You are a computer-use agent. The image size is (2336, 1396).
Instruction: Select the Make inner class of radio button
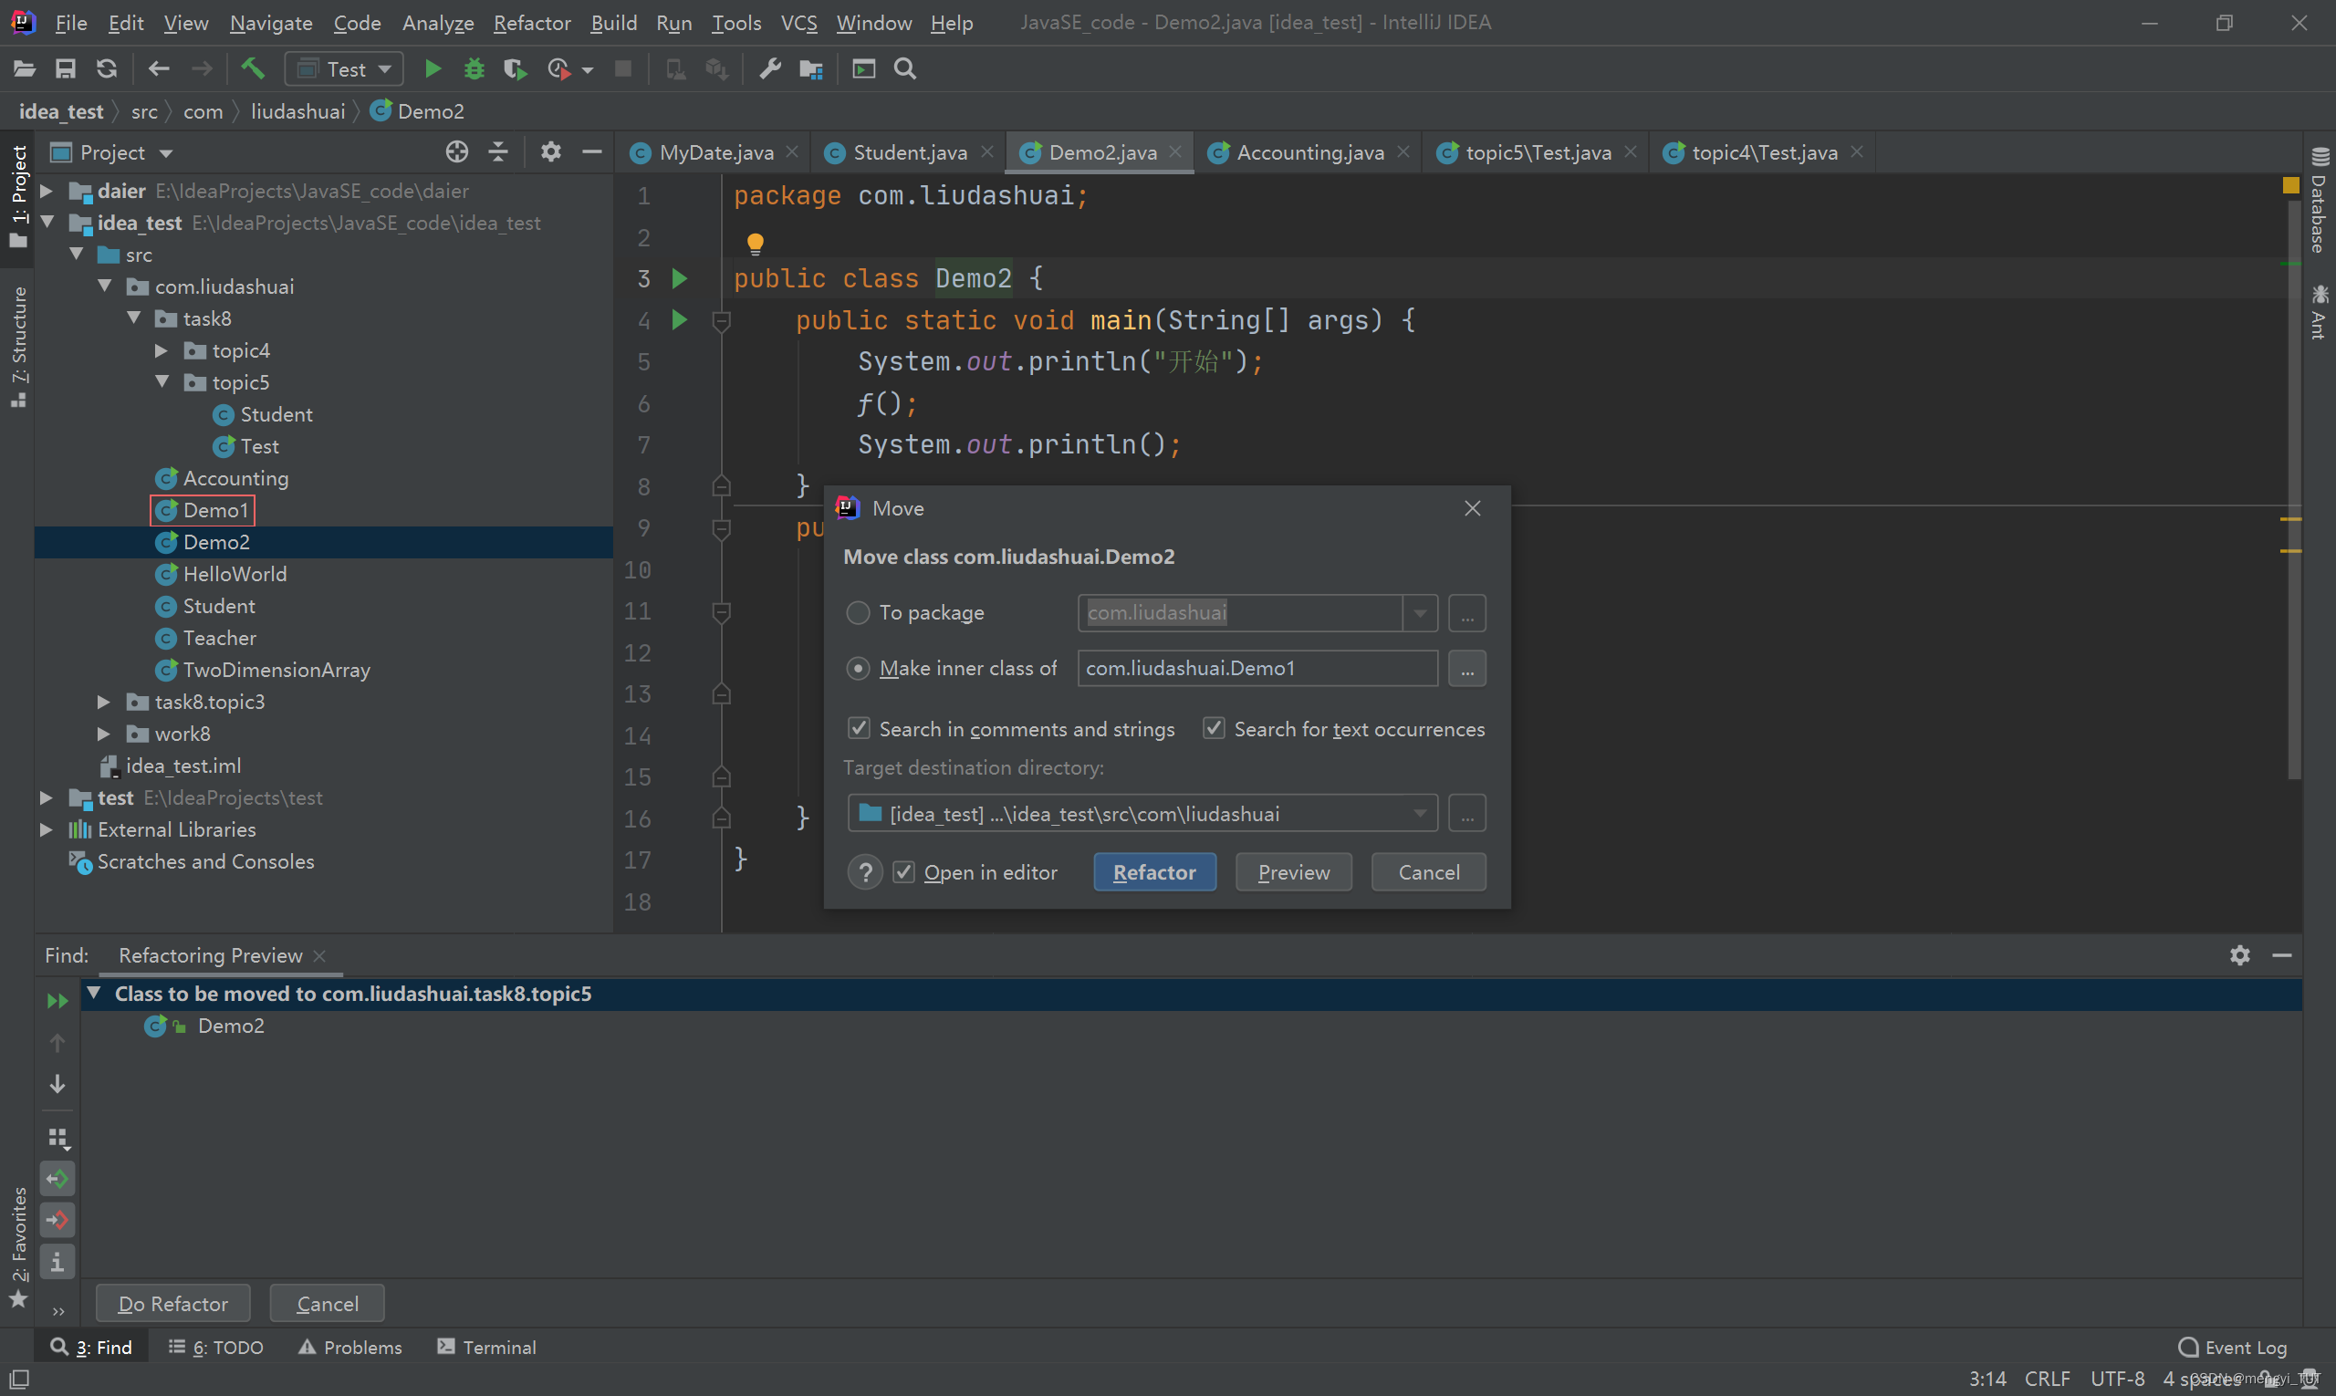pos(858,666)
